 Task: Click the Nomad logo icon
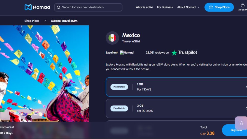(28, 7)
